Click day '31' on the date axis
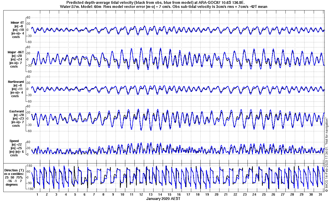 tap(320, 194)
